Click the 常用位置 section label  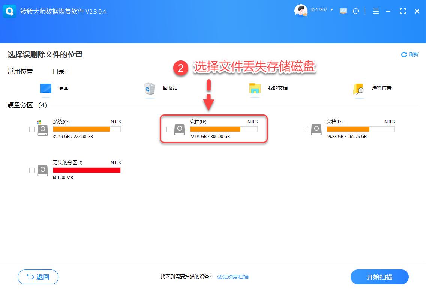tap(20, 71)
